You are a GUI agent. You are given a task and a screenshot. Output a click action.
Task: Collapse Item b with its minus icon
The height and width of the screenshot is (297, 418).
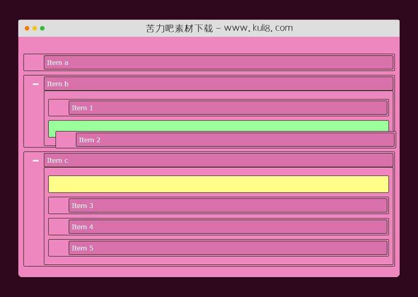coord(35,84)
